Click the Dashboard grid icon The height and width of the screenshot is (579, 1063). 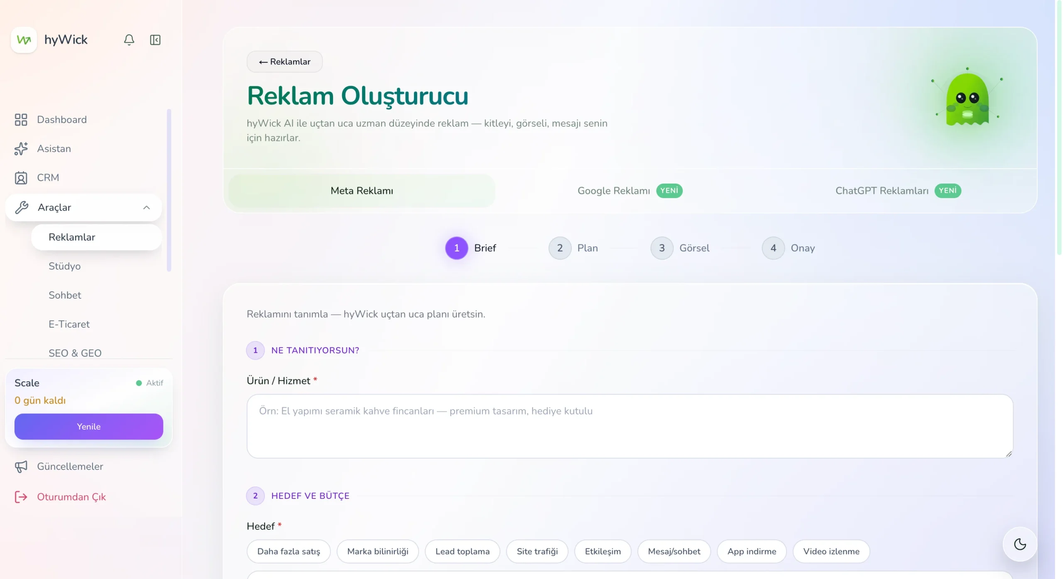(x=21, y=120)
